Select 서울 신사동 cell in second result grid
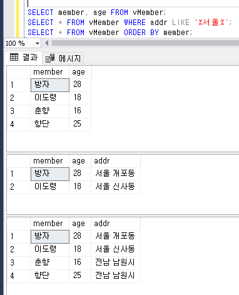 pos(115,187)
